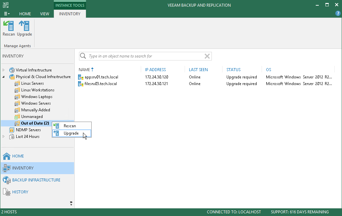This screenshot has width=342, height=216.
Task: Open the Home navigation pane
Action: 37,156
